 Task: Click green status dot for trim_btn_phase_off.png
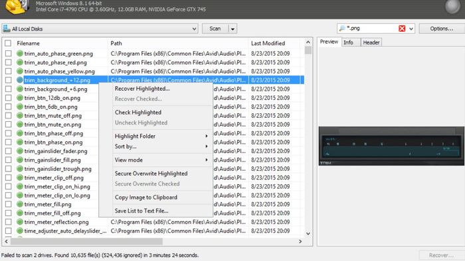pos(20,133)
